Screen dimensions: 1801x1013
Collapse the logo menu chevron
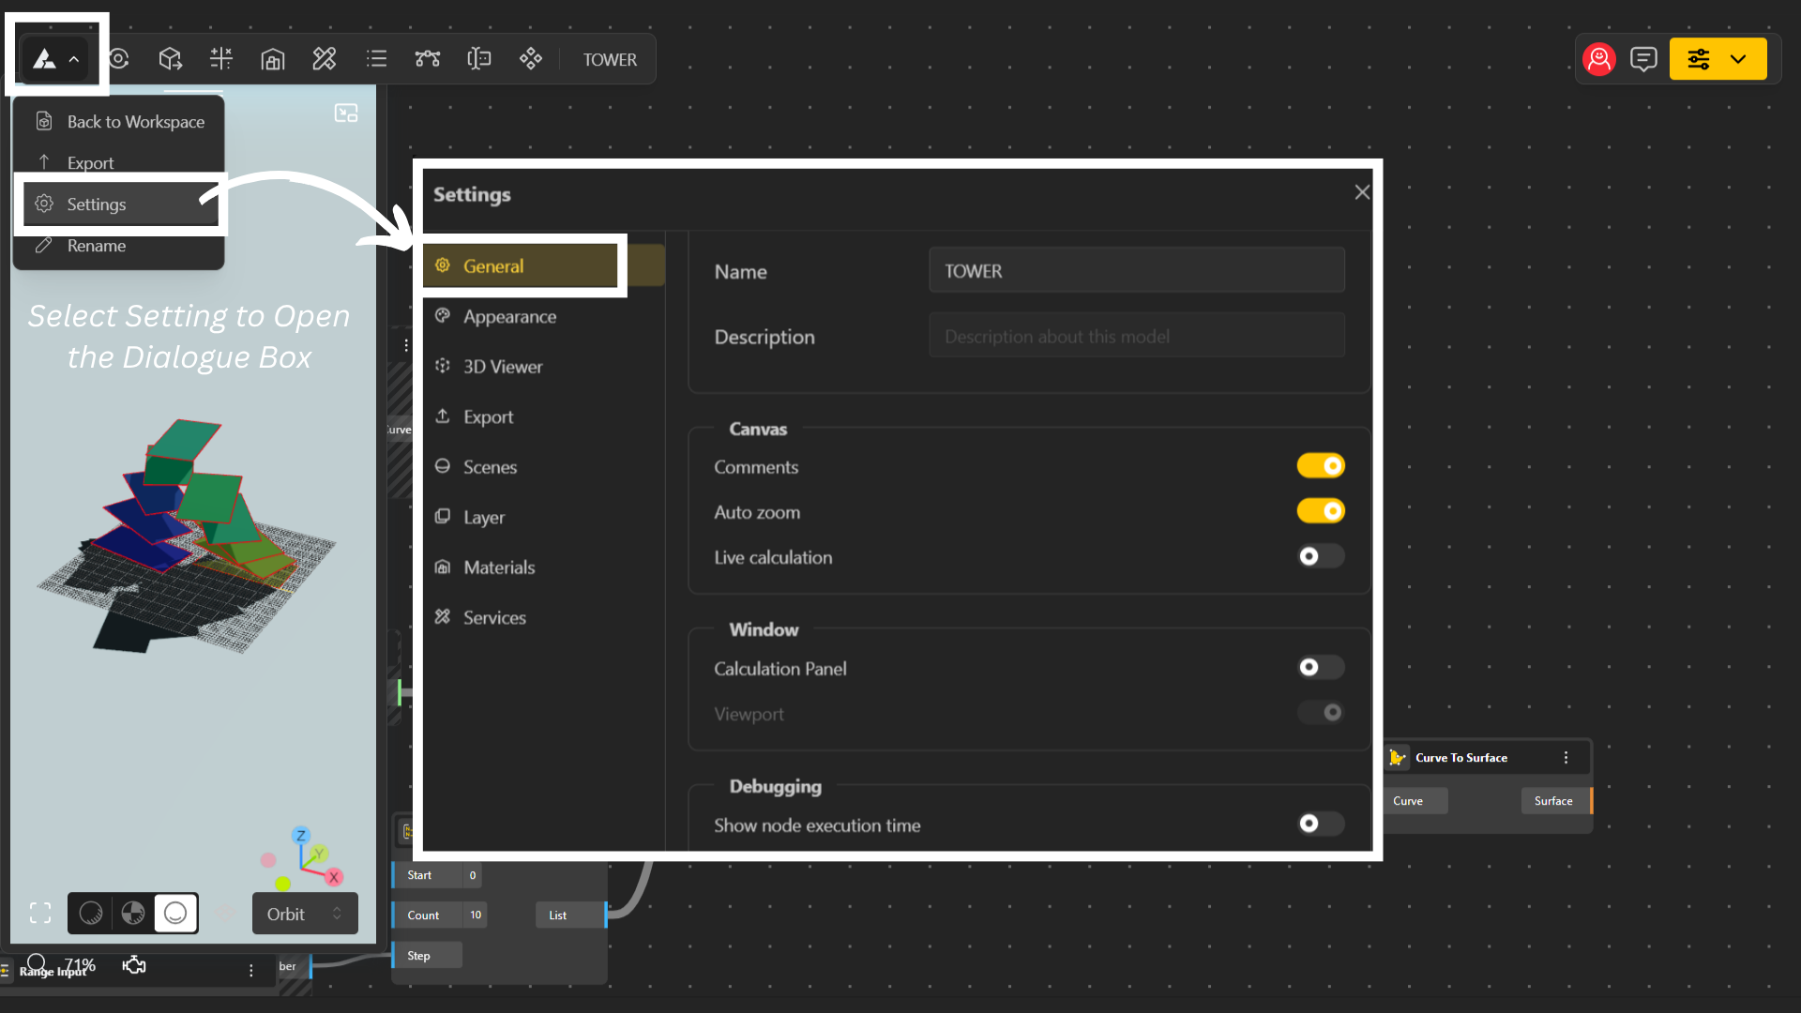point(73,59)
